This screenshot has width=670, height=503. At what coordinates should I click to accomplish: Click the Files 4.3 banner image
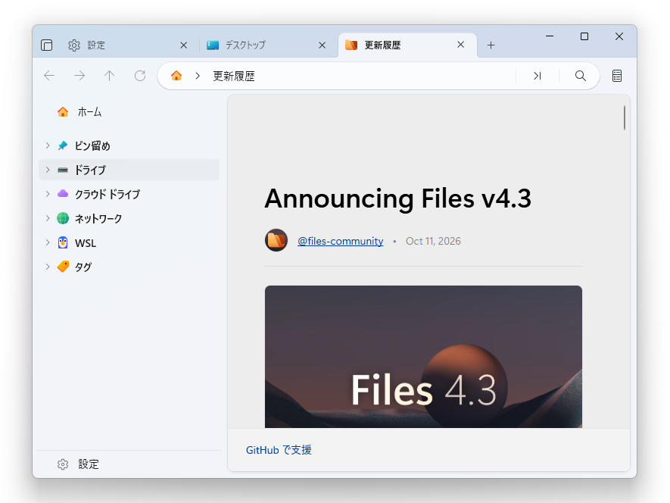[x=423, y=357]
